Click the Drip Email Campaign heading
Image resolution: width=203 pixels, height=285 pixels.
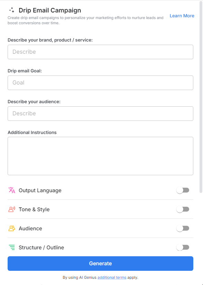coord(50,10)
